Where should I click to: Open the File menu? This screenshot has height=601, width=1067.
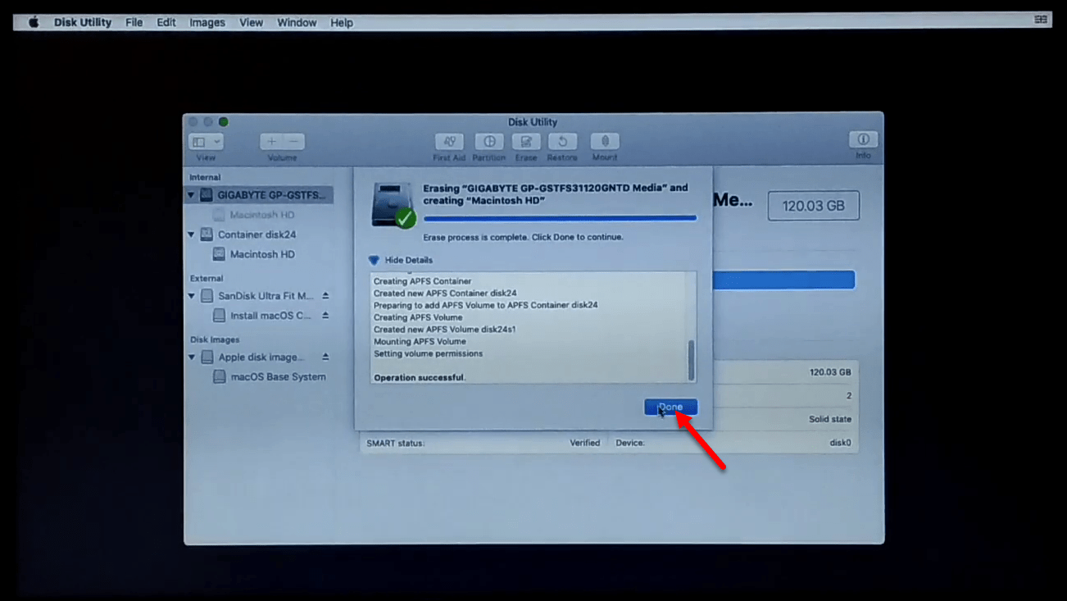coord(134,22)
